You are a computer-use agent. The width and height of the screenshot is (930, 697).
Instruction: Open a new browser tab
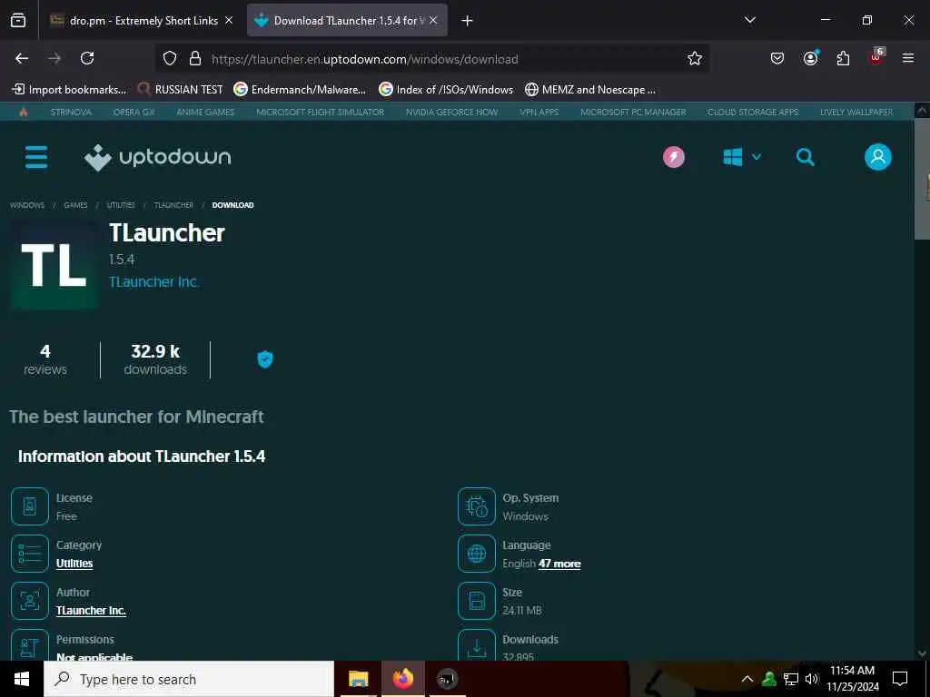coord(468,21)
